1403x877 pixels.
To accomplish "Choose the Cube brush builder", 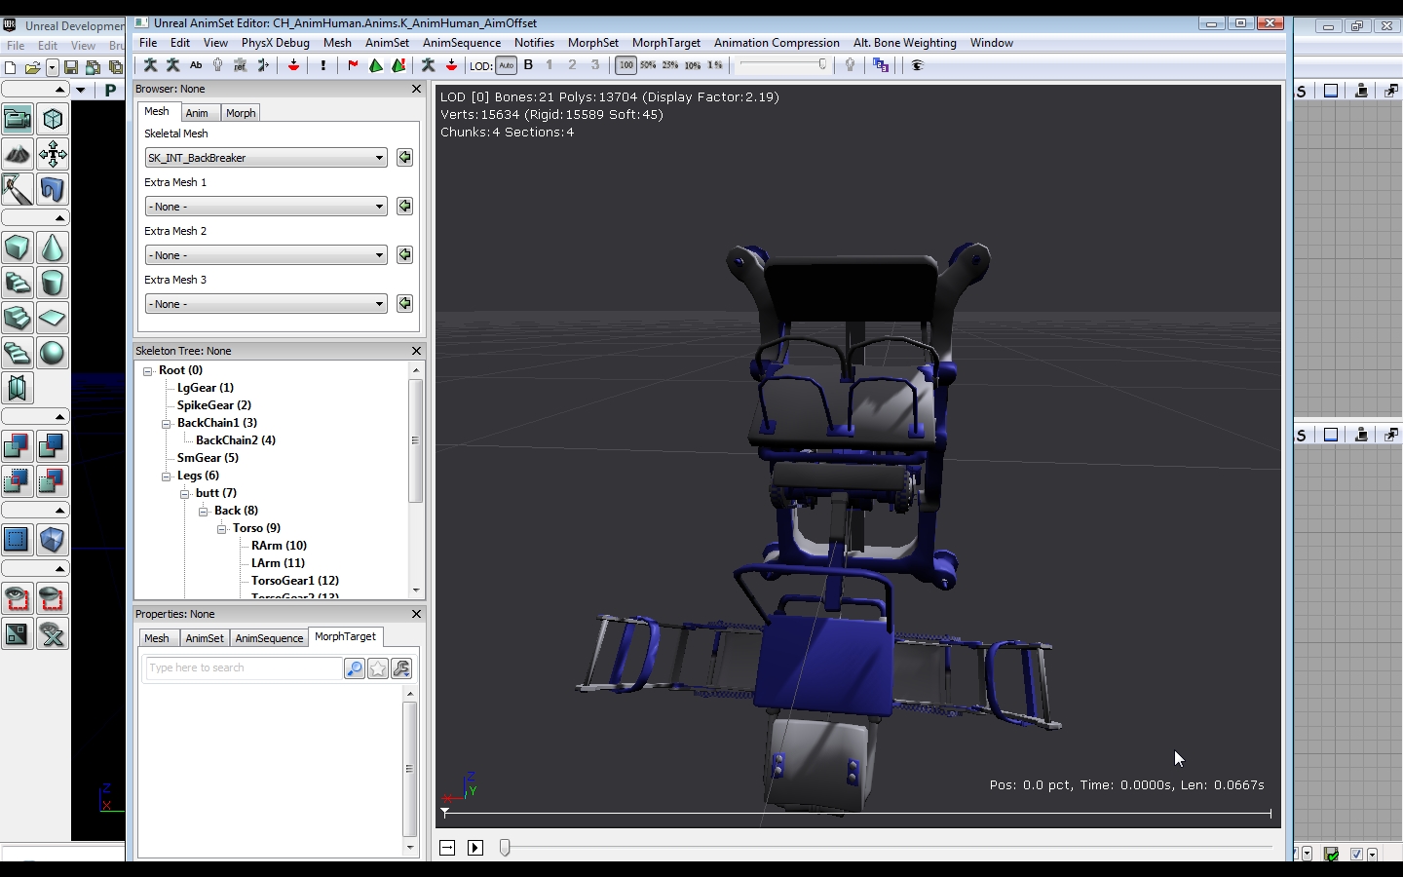I will [18, 248].
